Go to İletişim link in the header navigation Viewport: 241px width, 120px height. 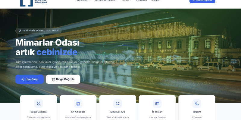coord(155,1)
